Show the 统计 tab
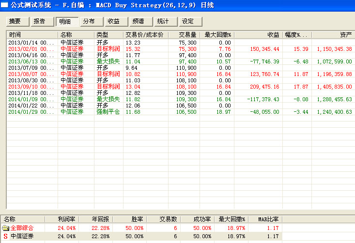 point(166,21)
